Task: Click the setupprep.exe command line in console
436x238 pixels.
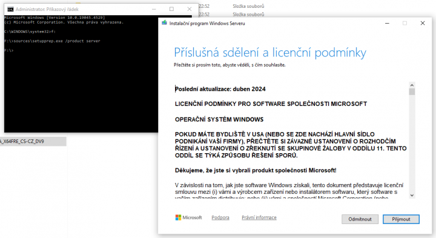Action: pyautogui.click(x=52, y=41)
